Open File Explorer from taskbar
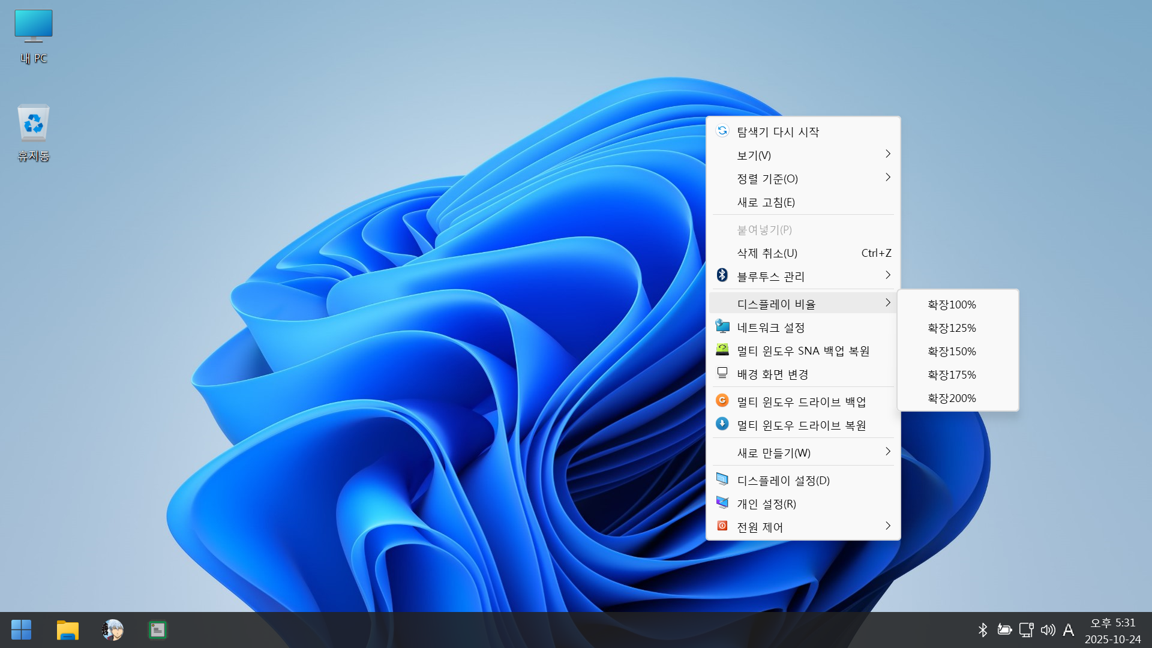This screenshot has height=648, width=1152. point(67,630)
